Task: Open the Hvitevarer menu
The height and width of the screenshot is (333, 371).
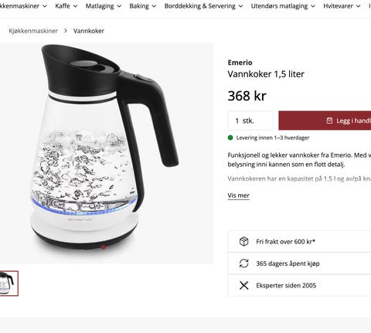Action: [342, 6]
